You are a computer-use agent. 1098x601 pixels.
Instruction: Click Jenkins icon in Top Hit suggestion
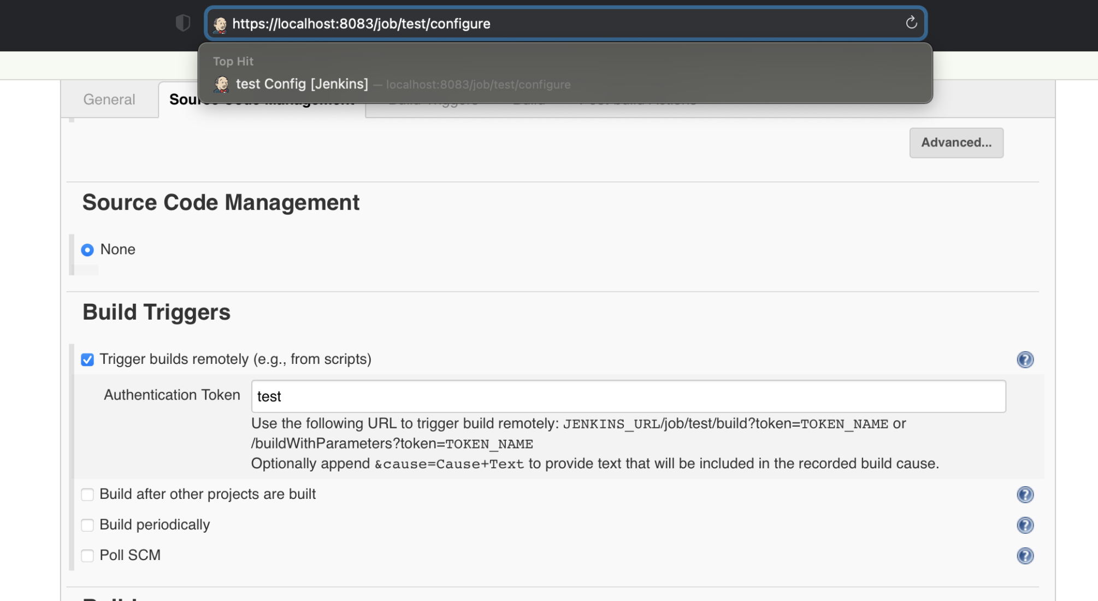pyautogui.click(x=222, y=84)
